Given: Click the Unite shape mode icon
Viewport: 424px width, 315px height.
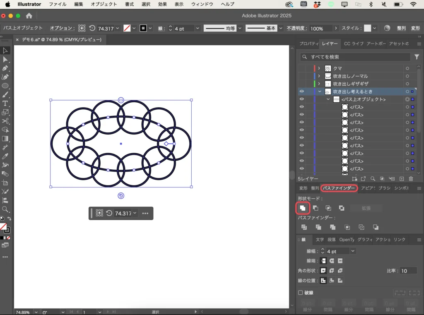Looking at the screenshot, I should point(303,208).
